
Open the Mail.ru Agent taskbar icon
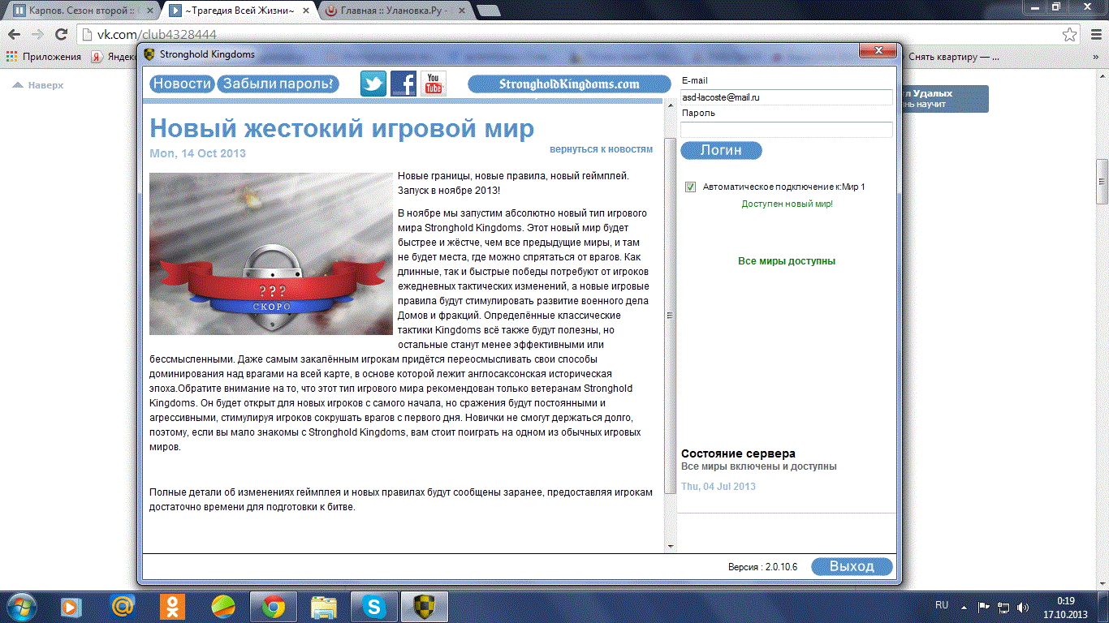tap(123, 606)
